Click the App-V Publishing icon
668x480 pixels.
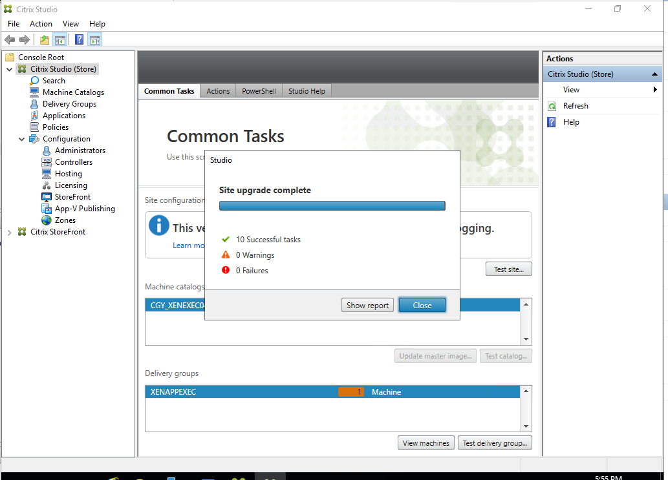(x=47, y=209)
